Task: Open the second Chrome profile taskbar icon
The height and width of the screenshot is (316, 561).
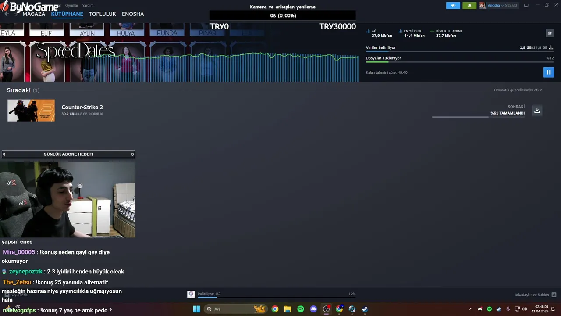Action: pyautogui.click(x=339, y=309)
